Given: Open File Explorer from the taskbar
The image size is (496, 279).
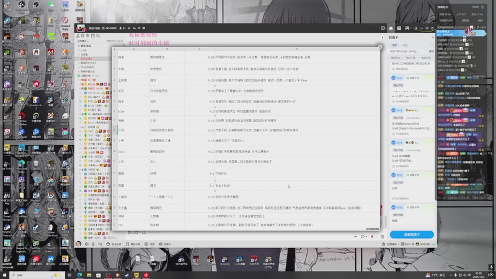Looking at the screenshot, I should point(89,275).
